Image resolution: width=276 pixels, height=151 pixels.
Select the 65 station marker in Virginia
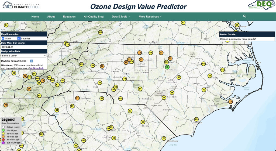pyautogui.click(x=100, y=32)
